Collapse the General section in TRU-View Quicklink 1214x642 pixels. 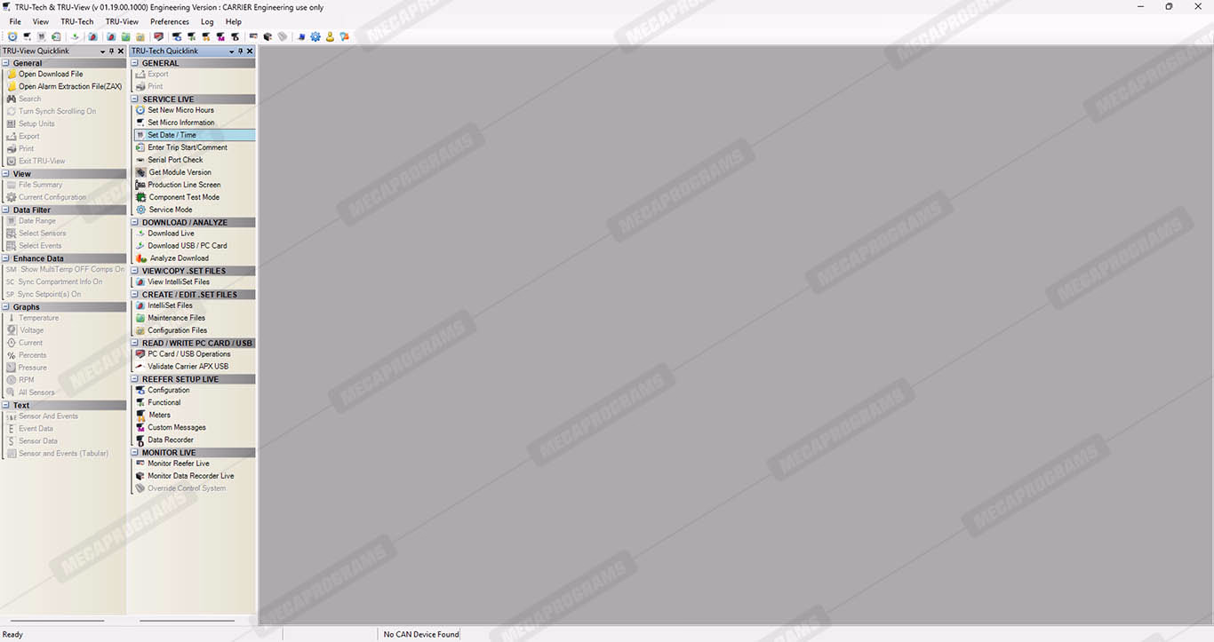point(6,63)
